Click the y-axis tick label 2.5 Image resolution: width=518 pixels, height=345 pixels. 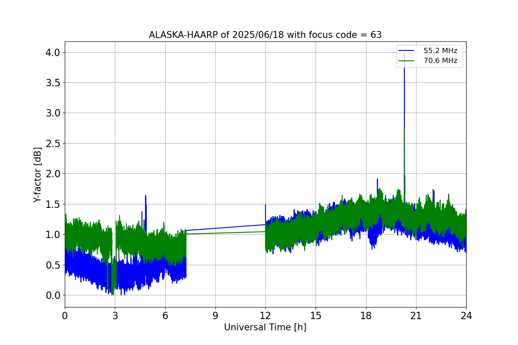tap(53, 143)
